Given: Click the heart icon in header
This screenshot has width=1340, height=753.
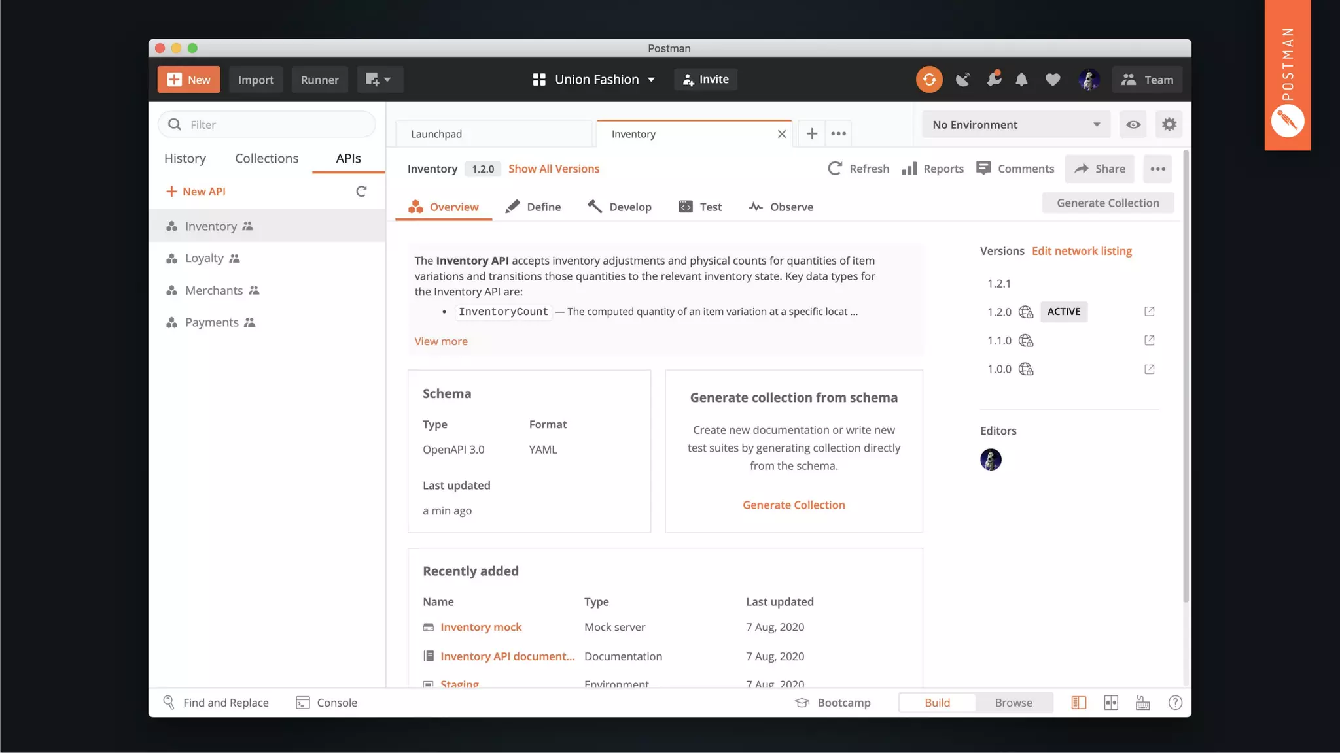Looking at the screenshot, I should (x=1052, y=80).
